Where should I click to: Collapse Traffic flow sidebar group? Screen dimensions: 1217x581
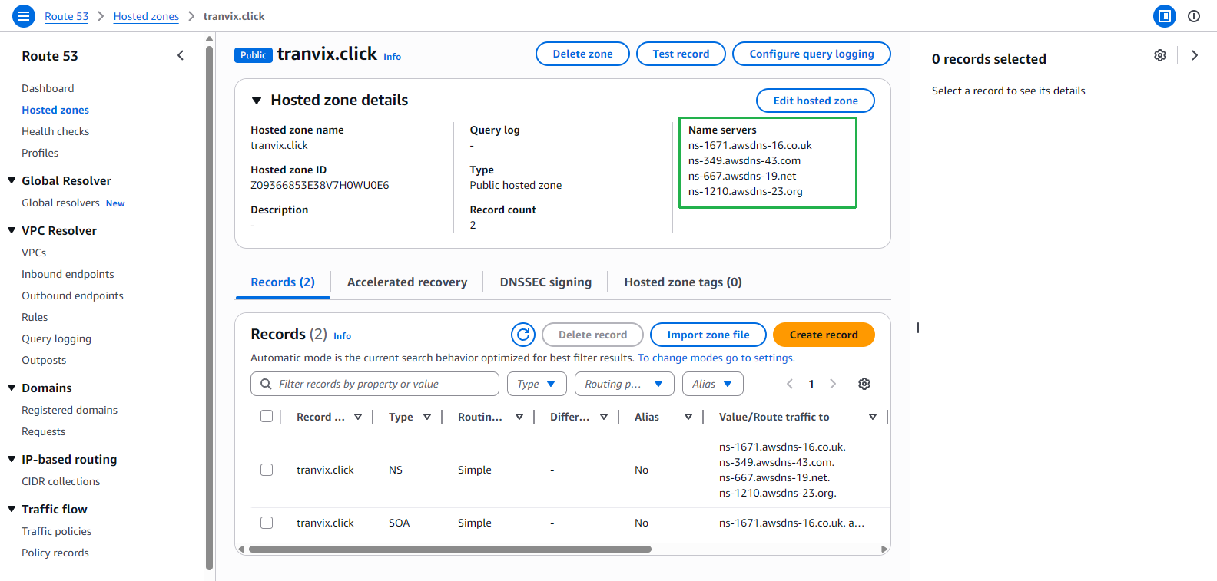tap(12, 509)
